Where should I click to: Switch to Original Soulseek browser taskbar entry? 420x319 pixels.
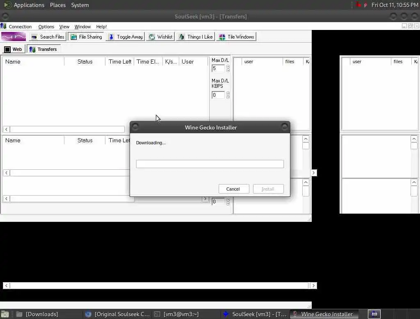pos(117,314)
